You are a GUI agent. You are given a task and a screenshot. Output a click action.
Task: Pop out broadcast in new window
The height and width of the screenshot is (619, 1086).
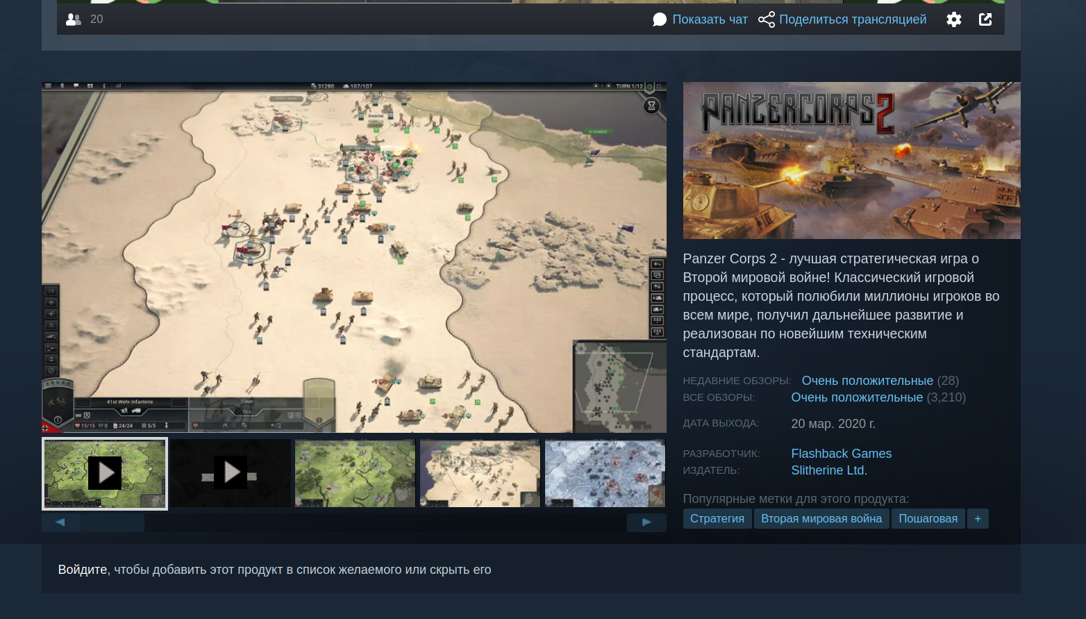(985, 19)
